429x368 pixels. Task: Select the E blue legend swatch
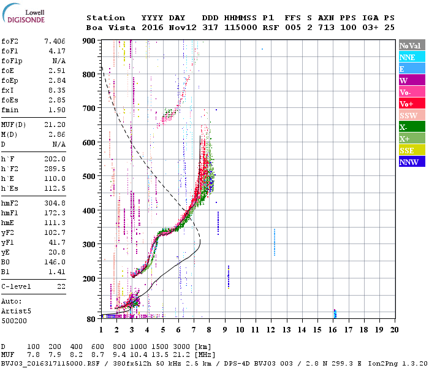click(x=412, y=69)
